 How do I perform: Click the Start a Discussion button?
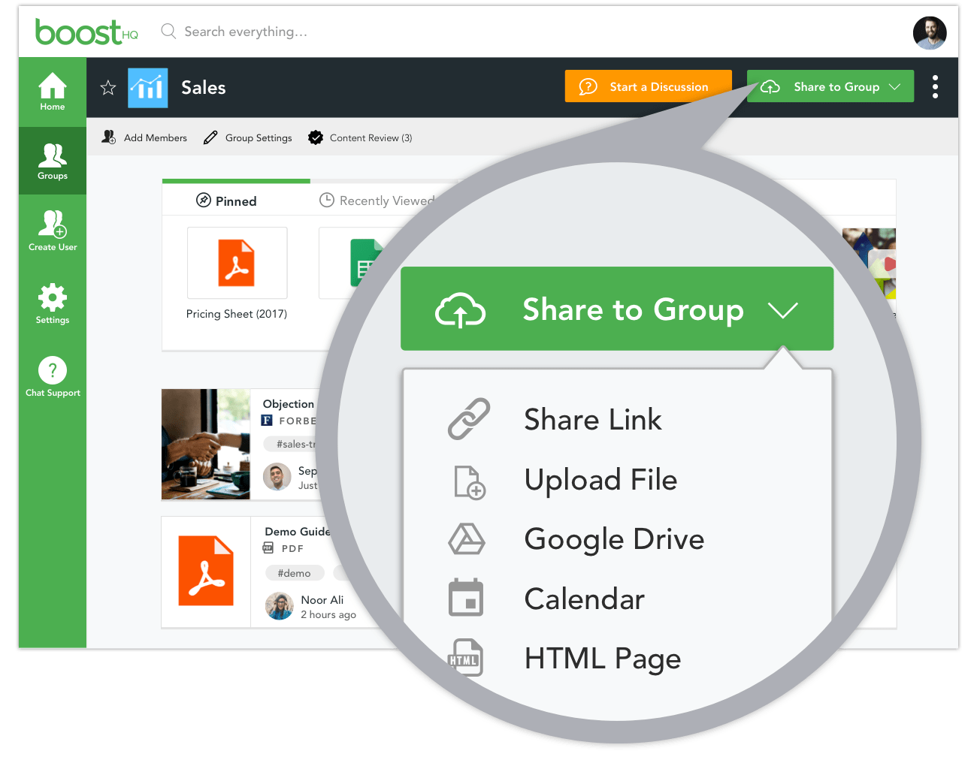[648, 86]
